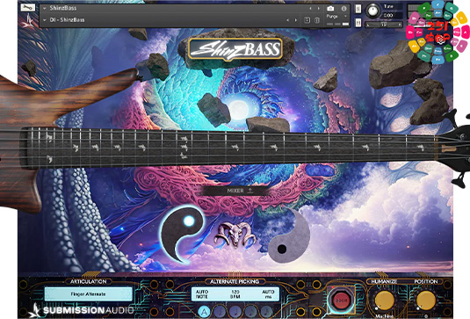Click the save snapshot floppy icon

point(307,20)
